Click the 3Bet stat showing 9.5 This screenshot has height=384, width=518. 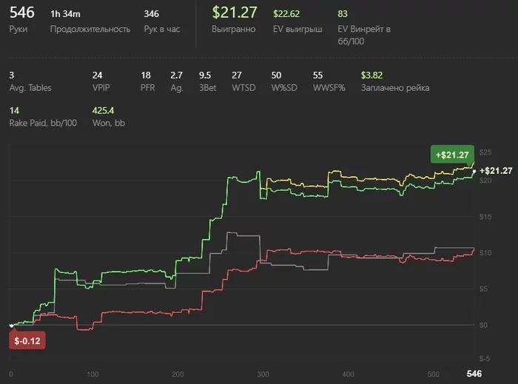[x=207, y=81]
